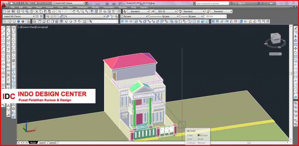Select the Line tool in Draw toolbar
This screenshot has width=299, height=146.
point(3,28)
